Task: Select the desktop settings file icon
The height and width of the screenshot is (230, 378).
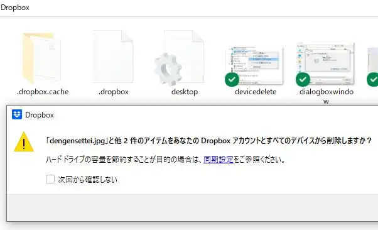Action: (179, 58)
